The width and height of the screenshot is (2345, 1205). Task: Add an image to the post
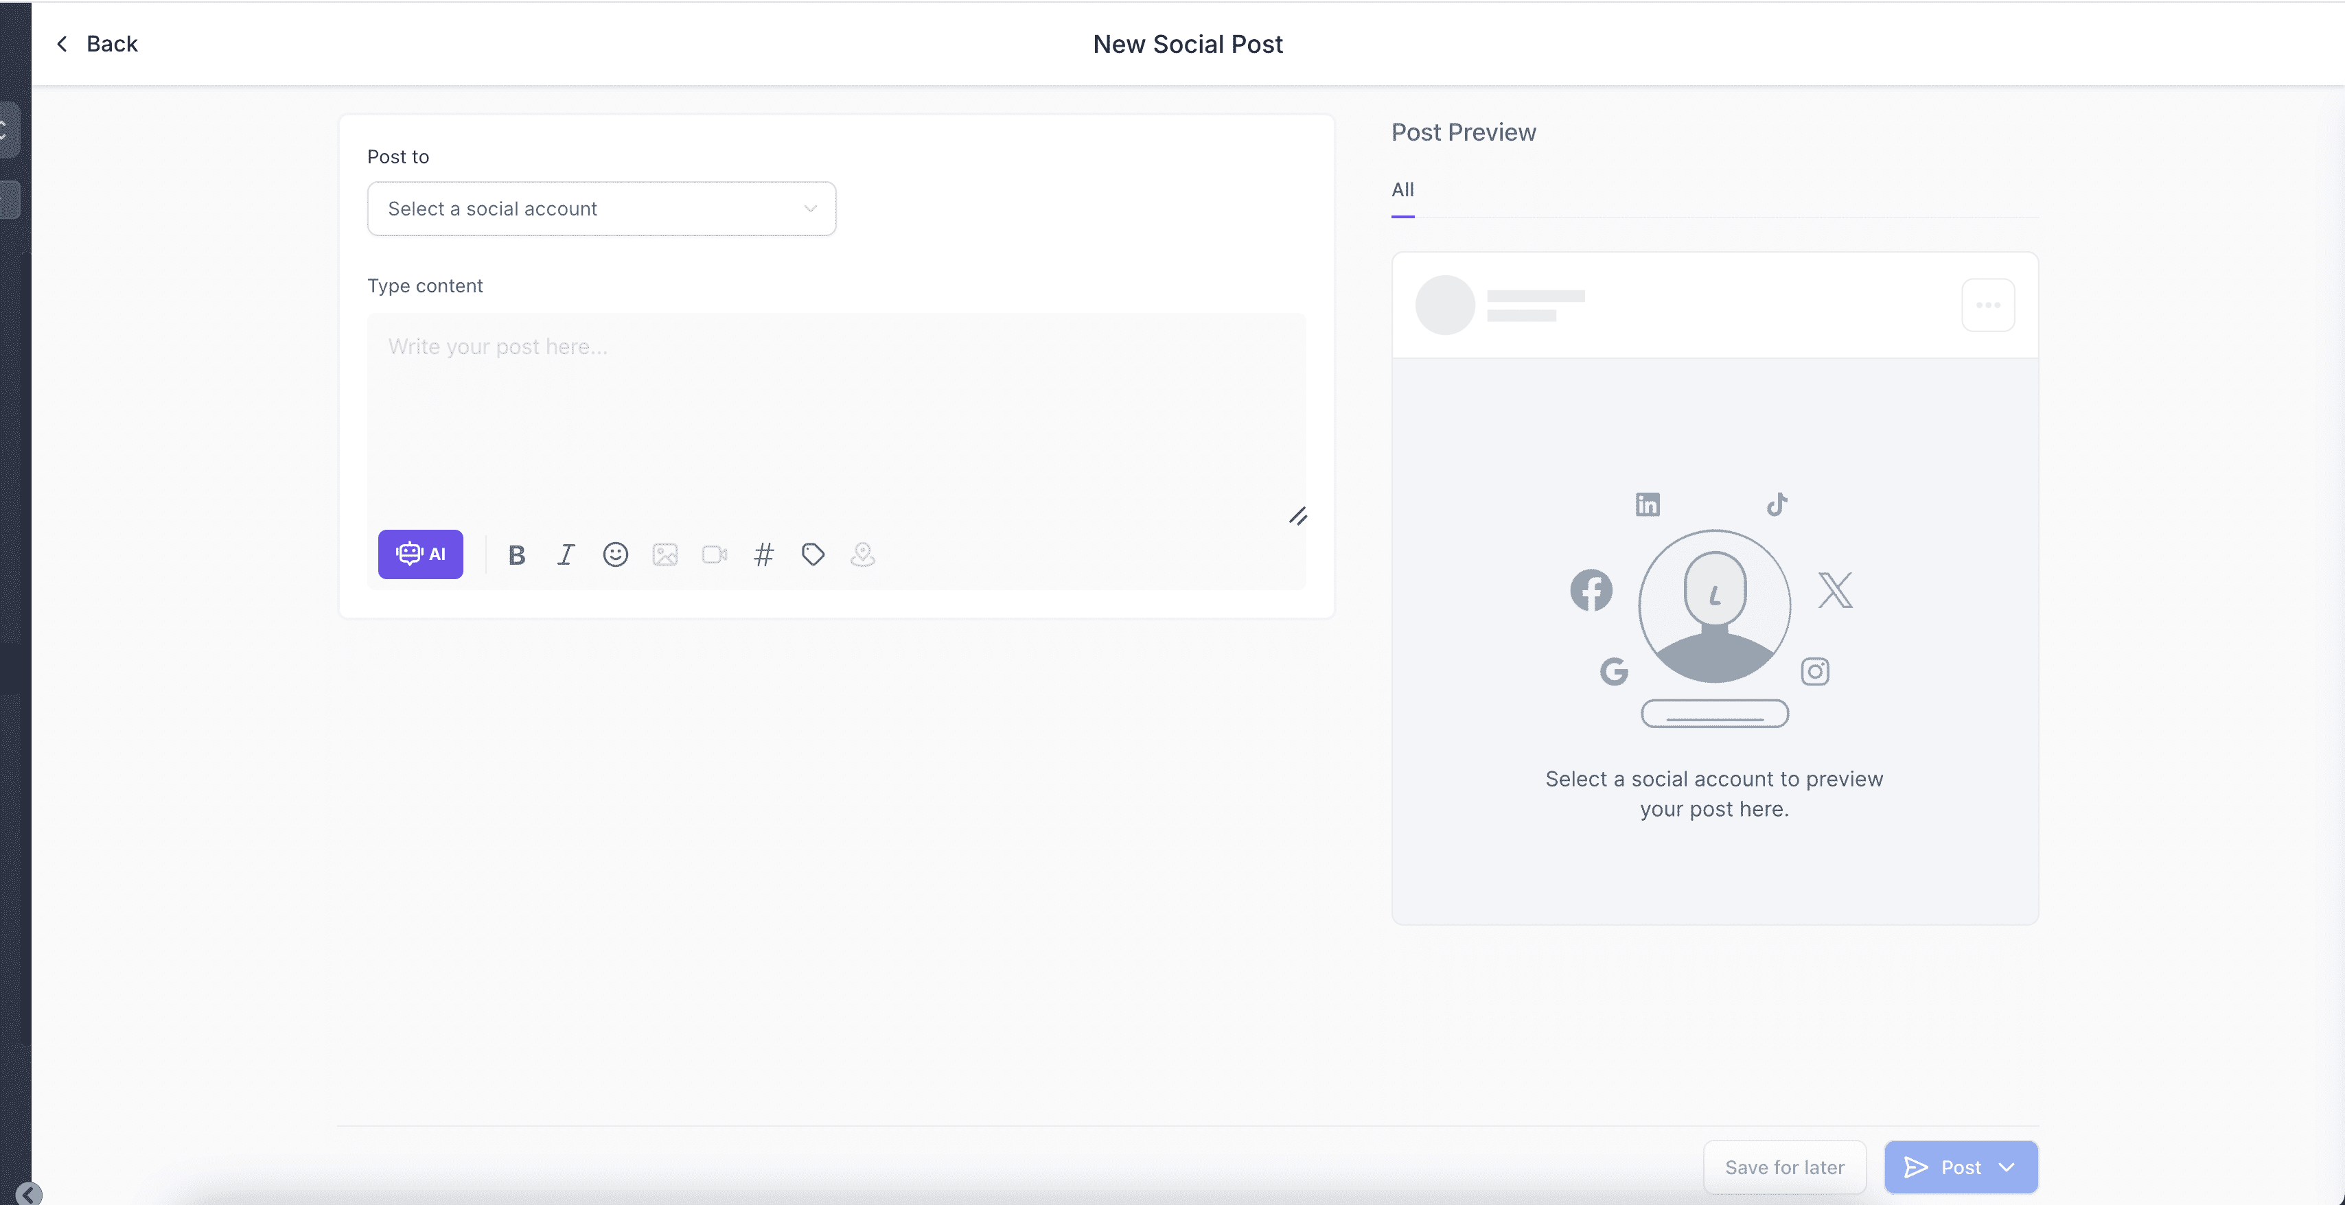click(665, 554)
